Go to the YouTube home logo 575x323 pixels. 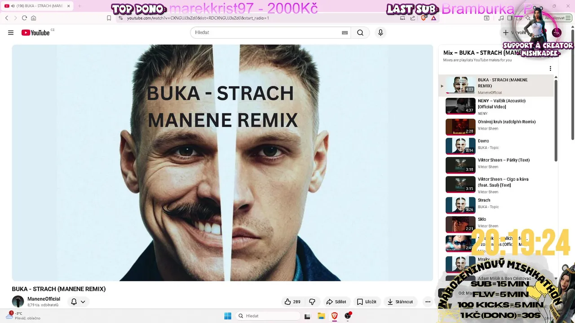click(35, 33)
